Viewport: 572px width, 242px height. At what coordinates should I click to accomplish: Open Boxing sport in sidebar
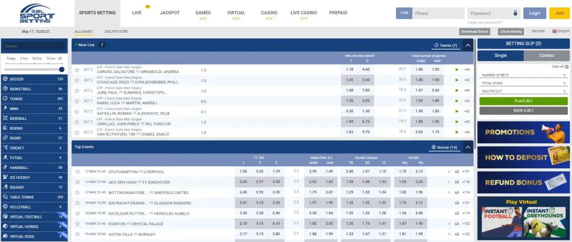pyautogui.click(x=34, y=128)
